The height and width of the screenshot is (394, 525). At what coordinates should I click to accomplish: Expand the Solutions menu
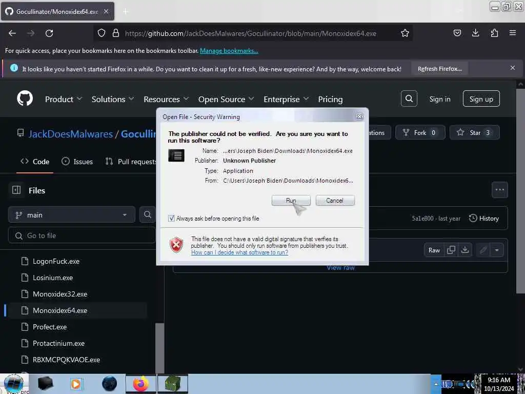point(113,99)
